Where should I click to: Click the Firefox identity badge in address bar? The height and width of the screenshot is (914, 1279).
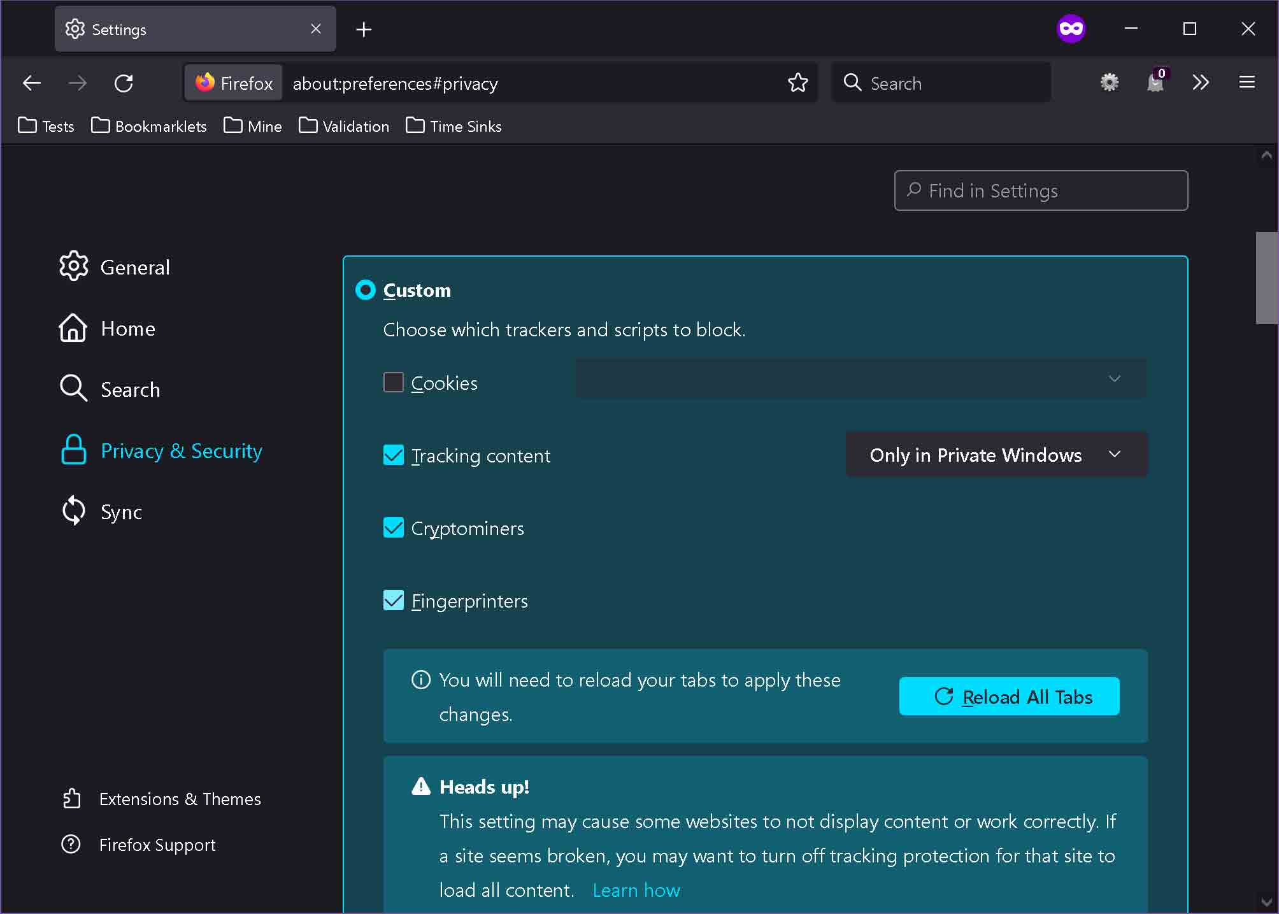[234, 83]
